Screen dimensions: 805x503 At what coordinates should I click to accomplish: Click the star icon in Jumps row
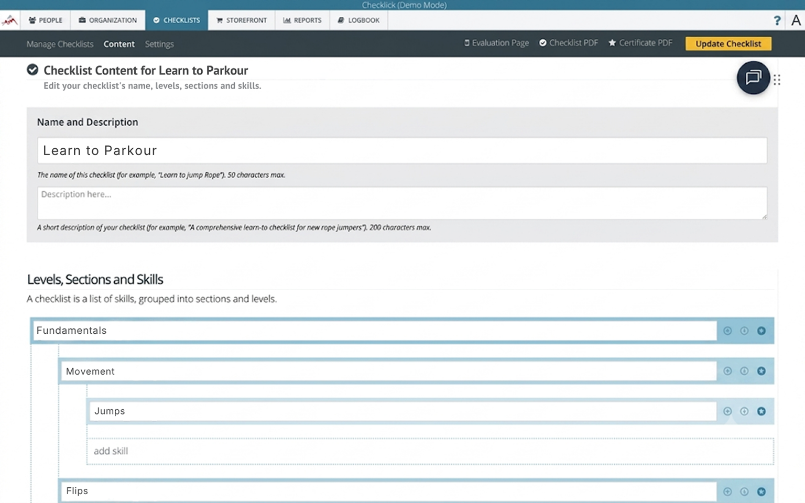pyautogui.click(x=762, y=411)
